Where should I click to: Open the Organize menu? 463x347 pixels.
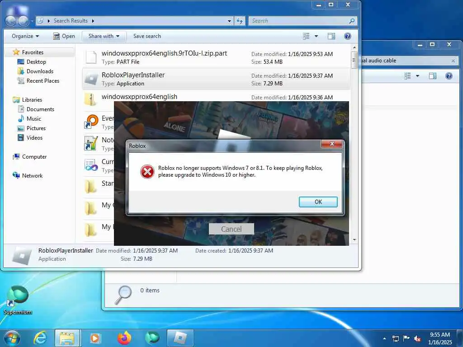(25, 36)
